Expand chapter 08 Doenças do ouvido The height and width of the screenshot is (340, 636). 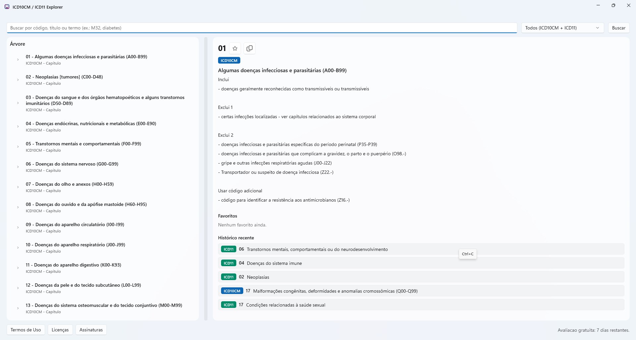point(18,207)
